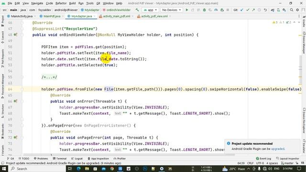Switch to activity_main_pdf.xml tab
This screenshot has height=172, width=306.
pyautogui.click(x=116, y=16)
